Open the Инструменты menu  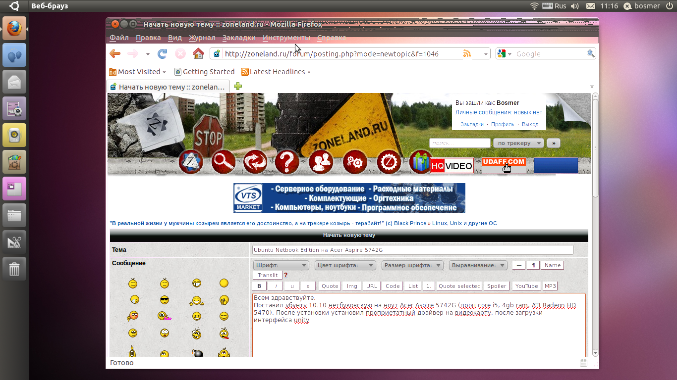(286, 38)
